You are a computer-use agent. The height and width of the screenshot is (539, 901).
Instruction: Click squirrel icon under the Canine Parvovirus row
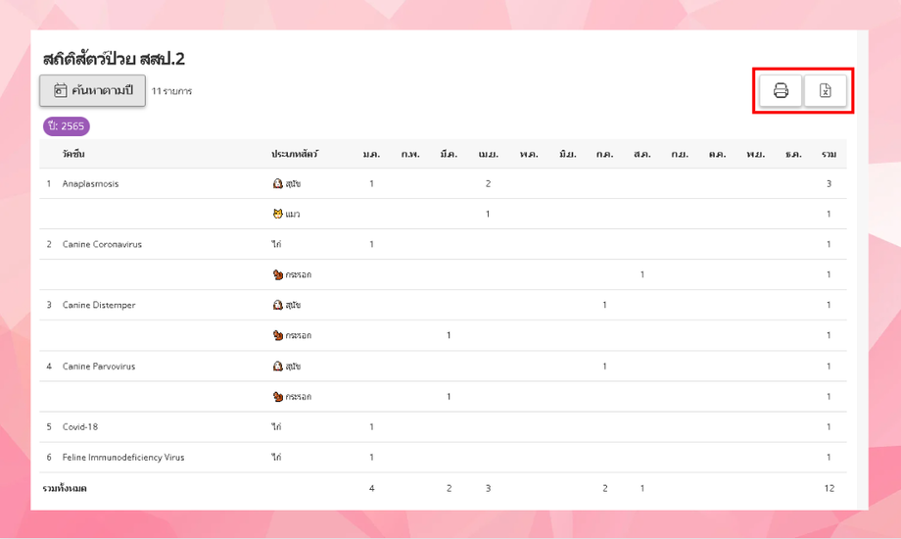coord(277,396)
